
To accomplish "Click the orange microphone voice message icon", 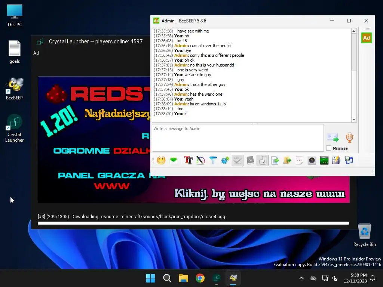I will pos(350,138).
